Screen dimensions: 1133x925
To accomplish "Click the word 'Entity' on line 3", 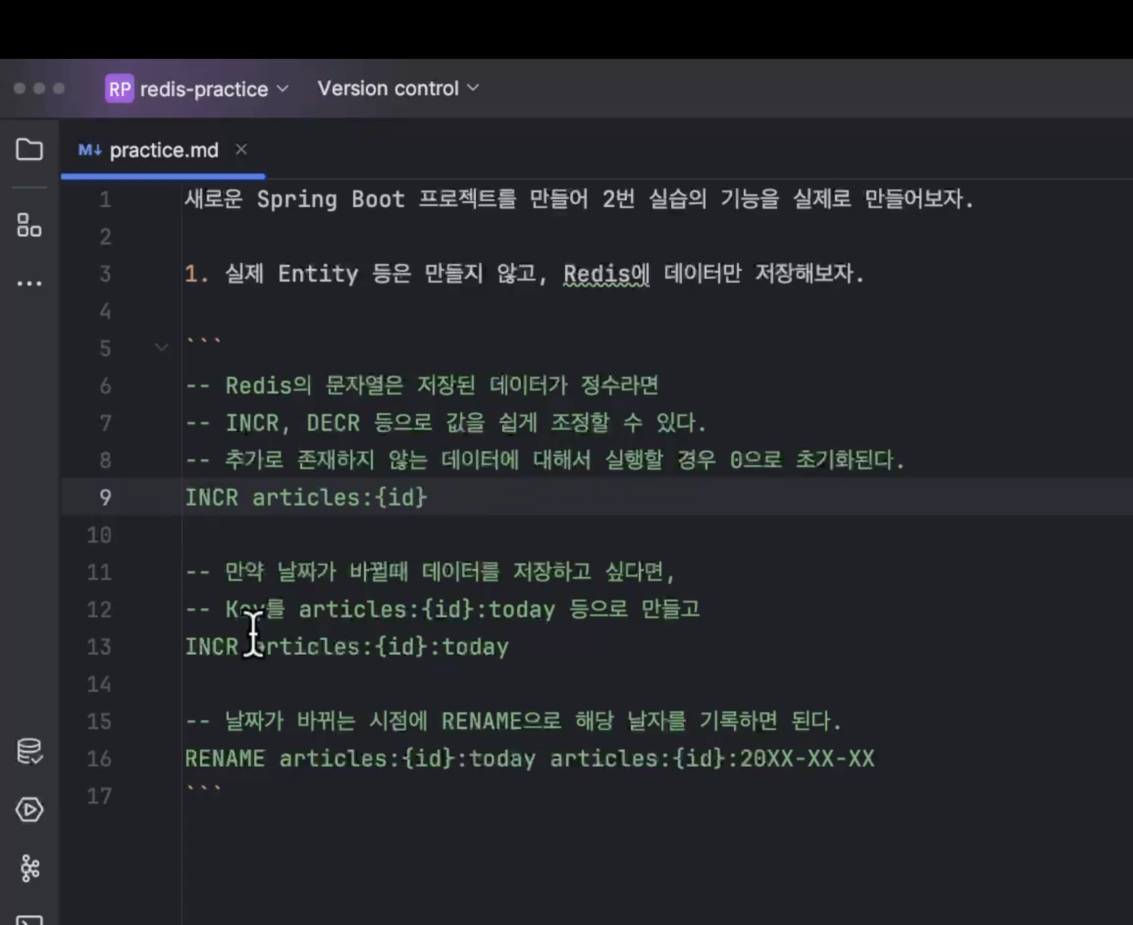I will (318, 274).
